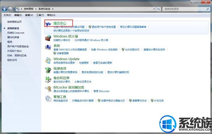Click 将计算机还原到一个较早的时间点 link
Viewport: 212px width, 134px height.
point(71,31)
